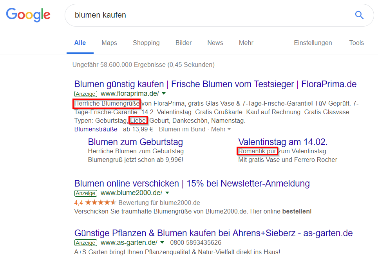
Task: Click the phone number 0800 5893435626
Action: 196,242
